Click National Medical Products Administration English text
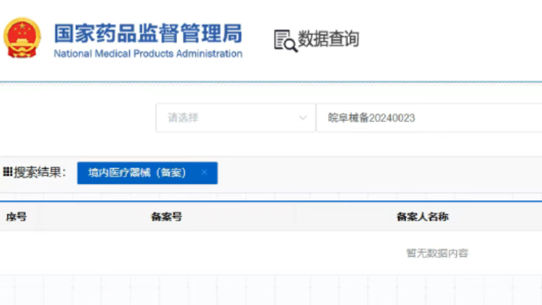 [x=148, y=53]
